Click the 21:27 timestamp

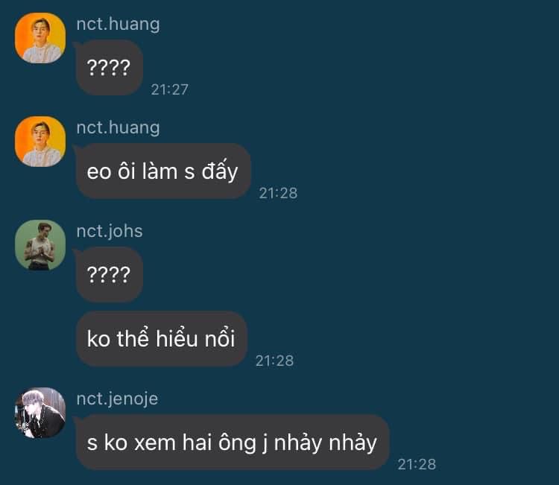(x=170, y=89)
